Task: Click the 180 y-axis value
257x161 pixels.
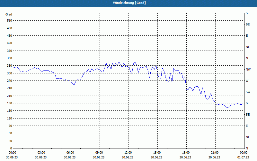Action: [x=10, y=103]
